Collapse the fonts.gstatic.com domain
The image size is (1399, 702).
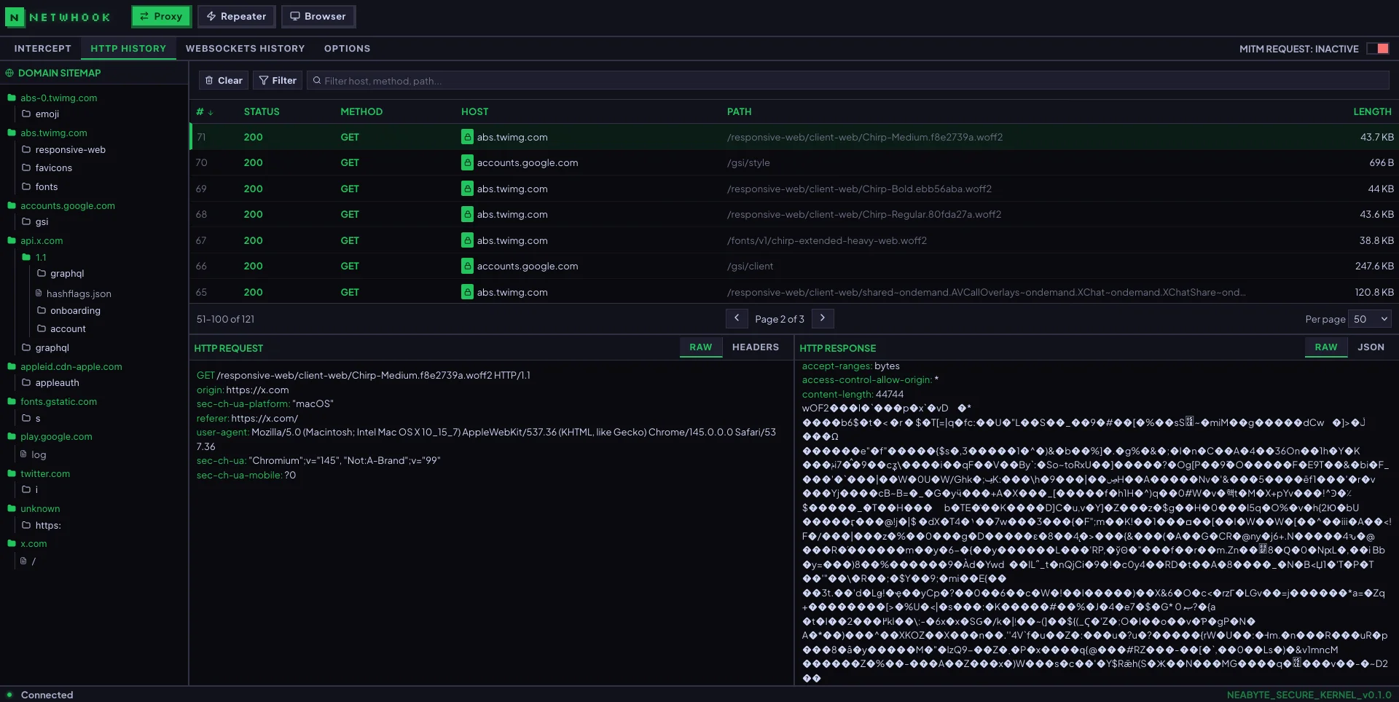(52, 401)
